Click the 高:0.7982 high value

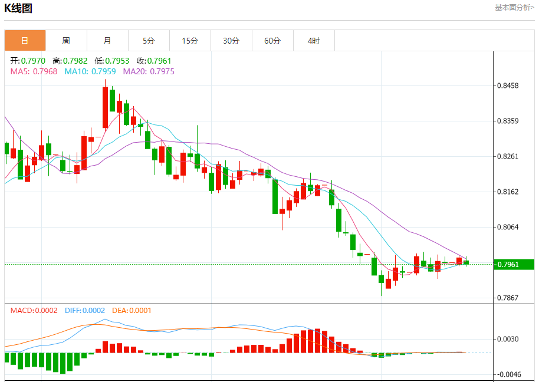[70, 61]
